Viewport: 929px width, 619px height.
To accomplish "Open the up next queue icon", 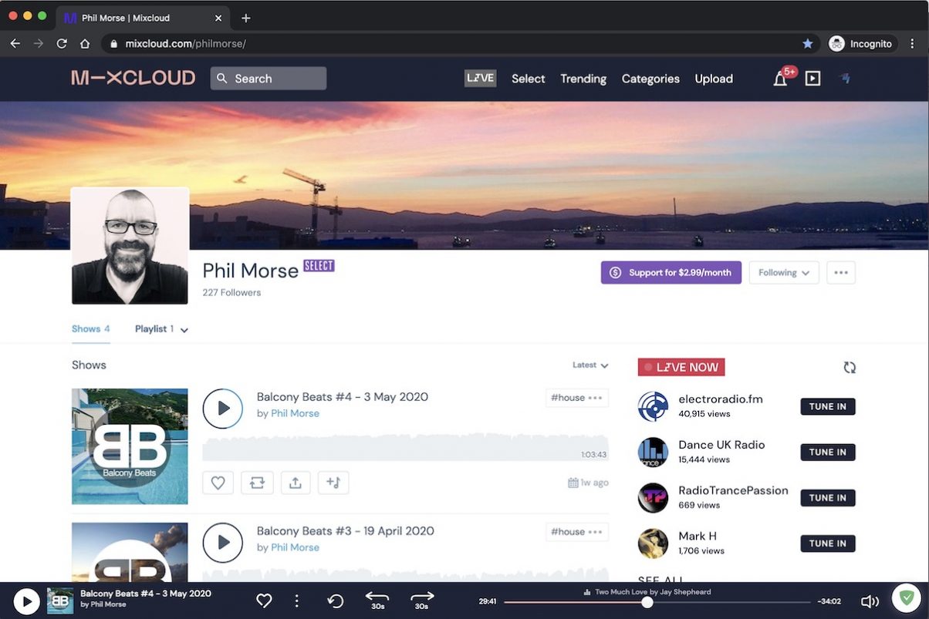I will pos(812,78).
